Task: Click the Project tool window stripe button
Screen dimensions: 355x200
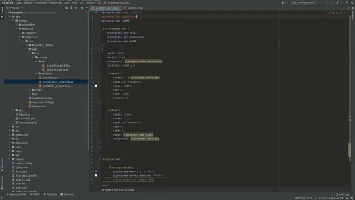Action: click(x=2, y=12)
